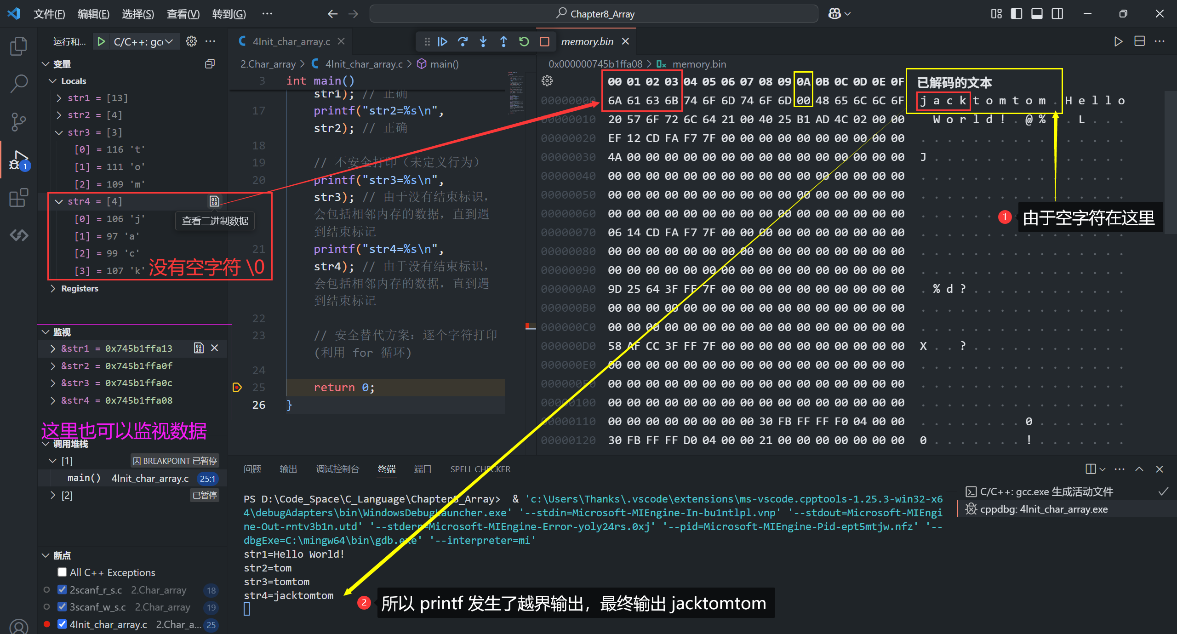Click the view binary data icon for str4
Viewport: 1177px width, 634px height.
214,201
